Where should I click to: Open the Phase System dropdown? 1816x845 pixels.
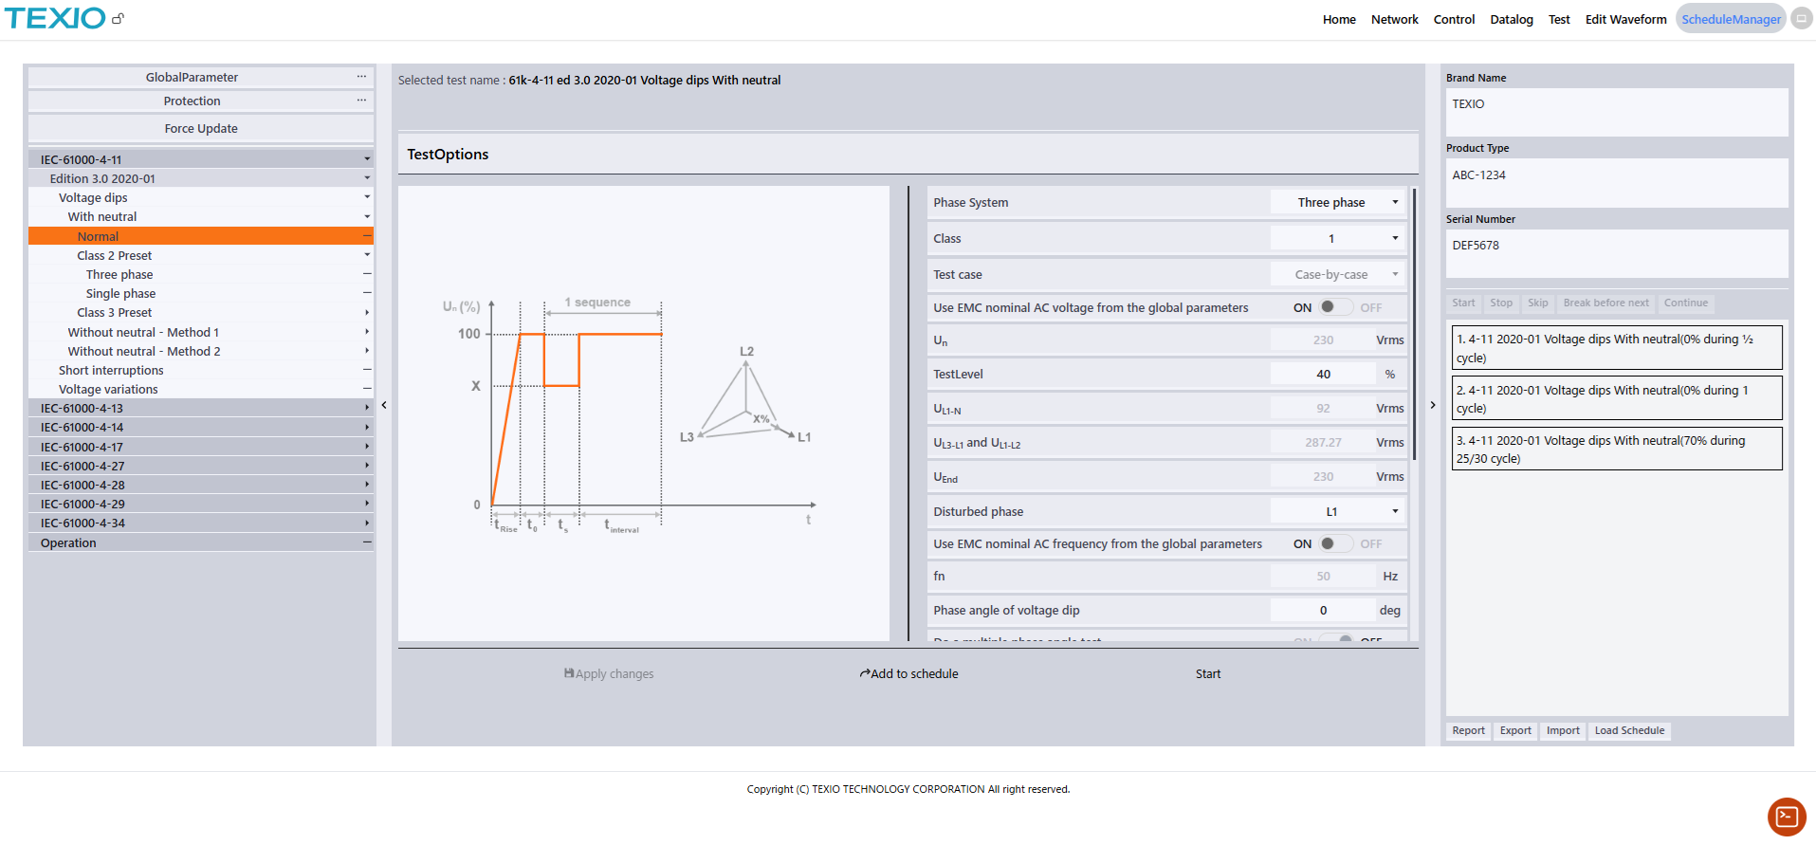pos(1337,202)
